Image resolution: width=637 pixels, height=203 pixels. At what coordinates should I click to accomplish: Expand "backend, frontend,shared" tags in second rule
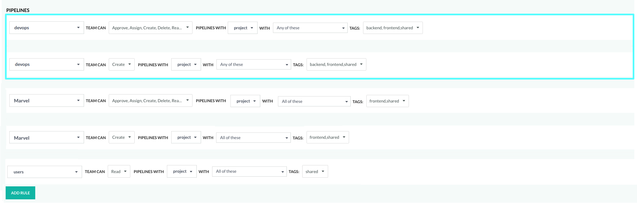[x=336, y=65]
